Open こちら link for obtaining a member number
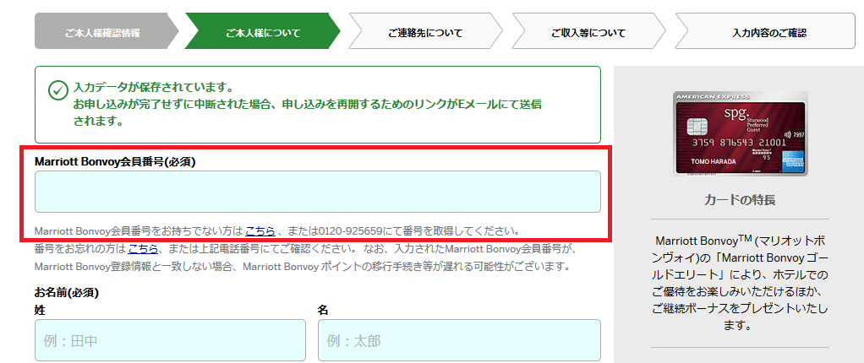This screenshot has height=363, width=864. [x=260, y=230]
